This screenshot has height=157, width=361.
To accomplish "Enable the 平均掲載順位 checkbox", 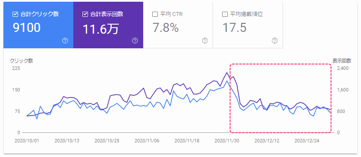I will click(x=225, y=14).
